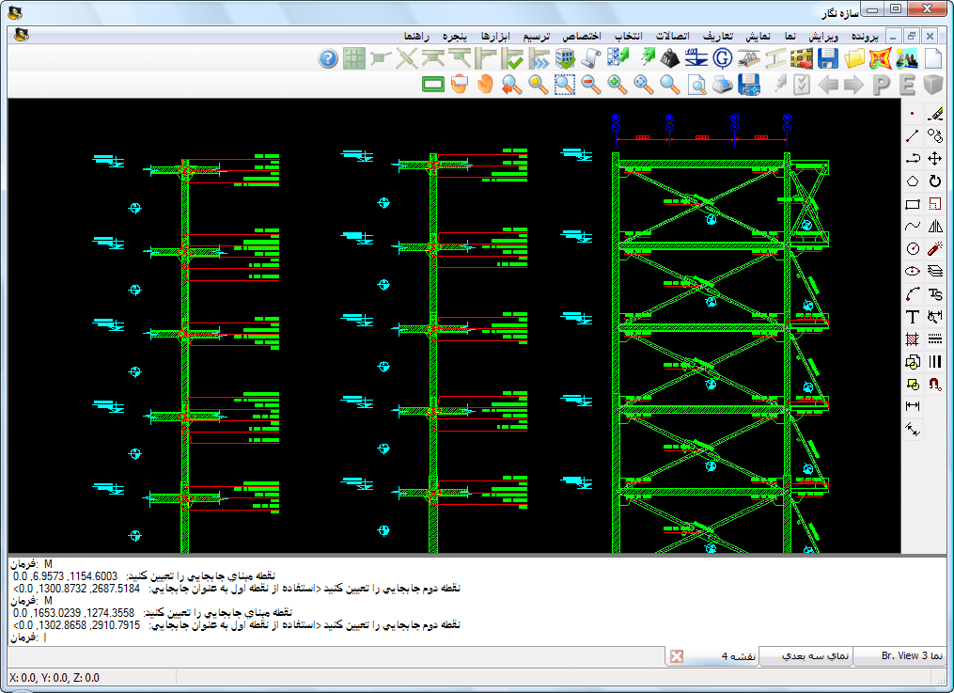
Task: Select the Rotate tool in side toolbar
Action: [935, 181]
